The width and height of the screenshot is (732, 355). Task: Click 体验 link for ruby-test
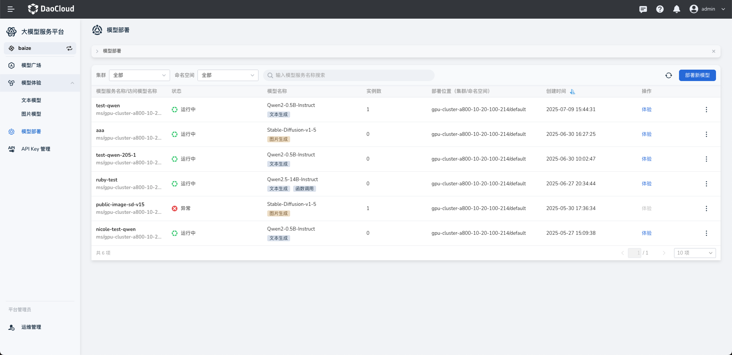[646, 184]
